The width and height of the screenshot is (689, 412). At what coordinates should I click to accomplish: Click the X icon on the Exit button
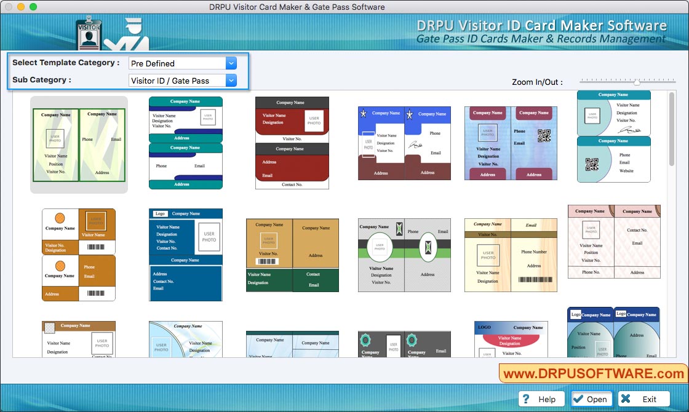click(626, 398)
